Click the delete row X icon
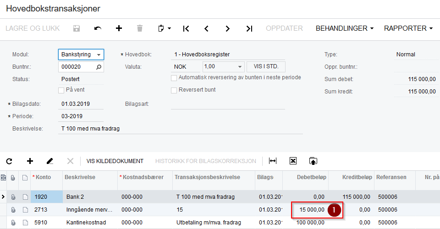 point(70,161)
